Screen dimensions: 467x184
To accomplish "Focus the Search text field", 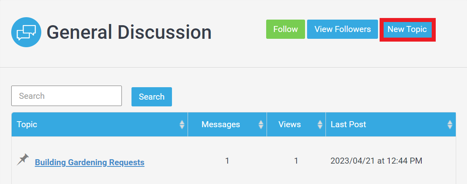I will click(x=67, y=96).
